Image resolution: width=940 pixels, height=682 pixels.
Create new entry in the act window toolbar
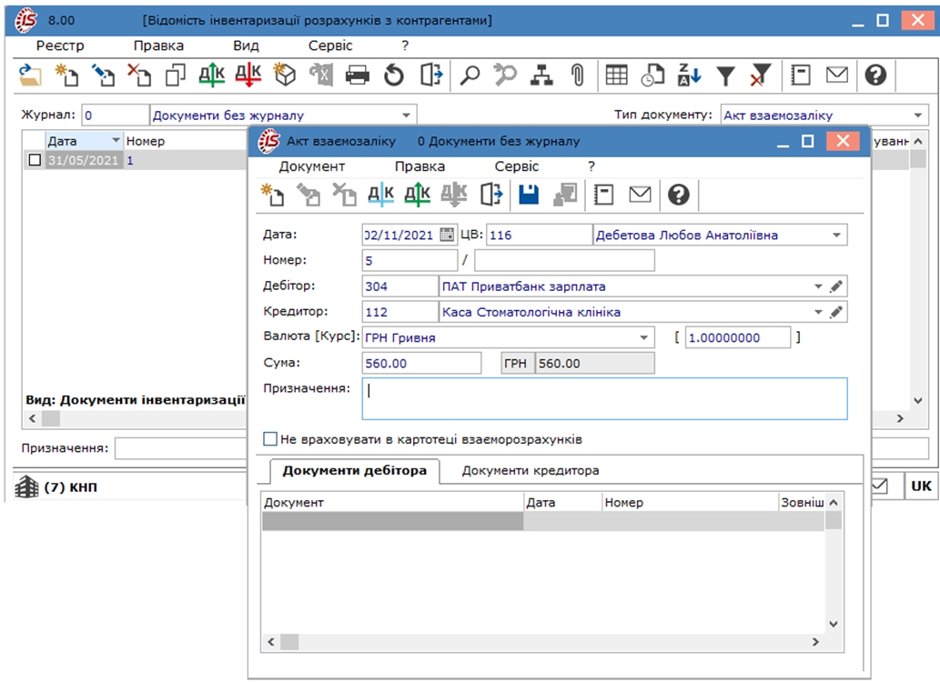272,195
